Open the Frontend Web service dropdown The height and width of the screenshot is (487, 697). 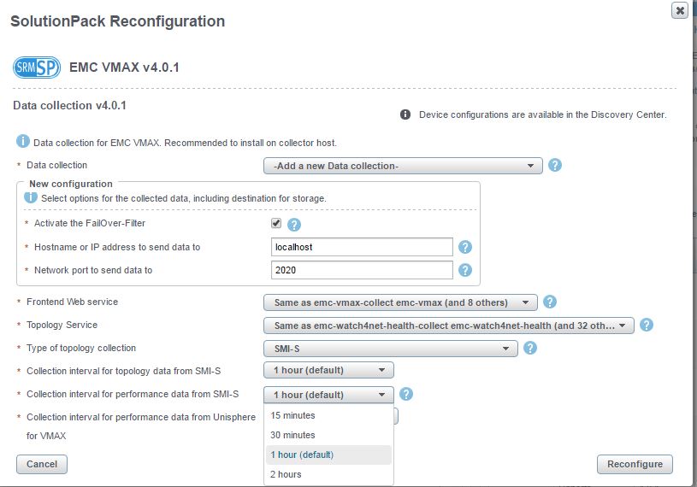pyautogui.click(x=400, y=302)
